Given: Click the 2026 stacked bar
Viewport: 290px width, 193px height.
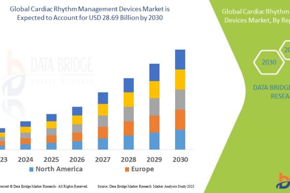Looking at the screenshot, I should coord(77,128).
